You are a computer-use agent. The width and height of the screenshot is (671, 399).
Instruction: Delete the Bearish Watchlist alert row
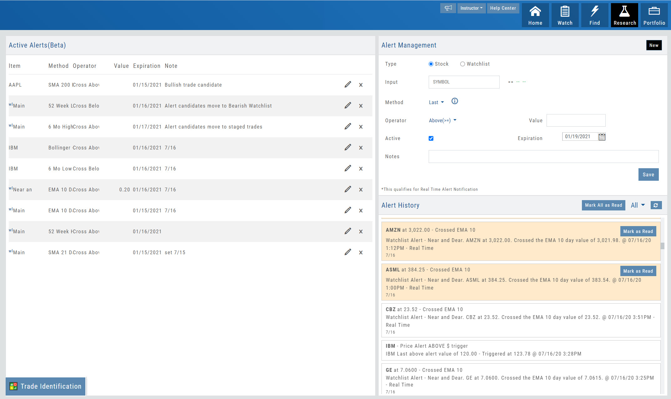tap(361, 106)
